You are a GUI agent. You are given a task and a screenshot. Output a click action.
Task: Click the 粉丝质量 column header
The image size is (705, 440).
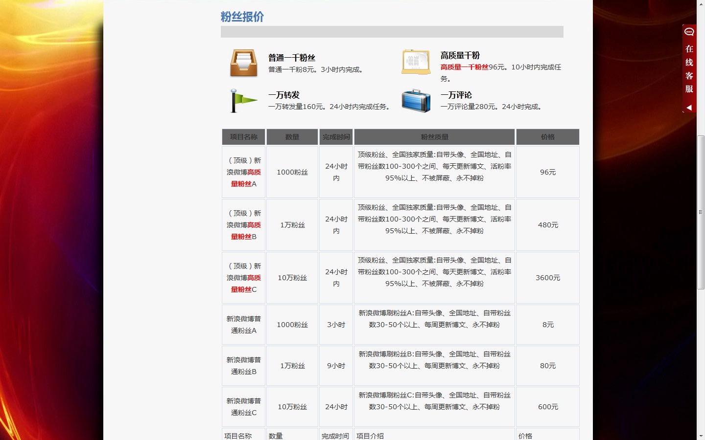[x=434, y=137]
